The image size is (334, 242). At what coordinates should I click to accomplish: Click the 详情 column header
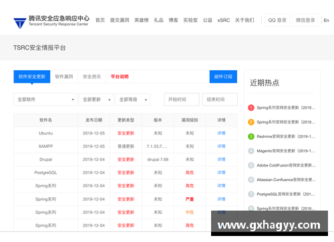[x=221, y=120]
